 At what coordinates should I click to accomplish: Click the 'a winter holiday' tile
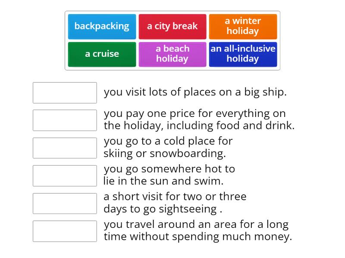243,26
